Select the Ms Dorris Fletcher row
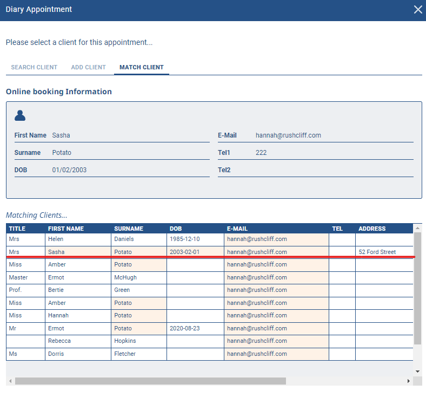 coord(209,354)
